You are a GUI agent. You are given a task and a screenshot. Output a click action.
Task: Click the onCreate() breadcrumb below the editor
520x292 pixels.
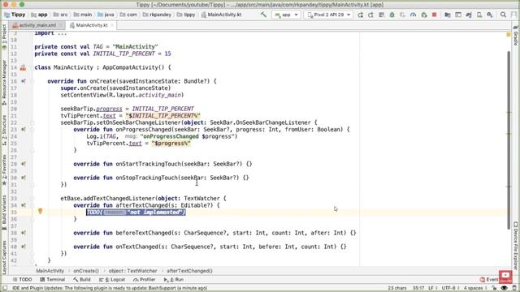[x=86, y=271]
